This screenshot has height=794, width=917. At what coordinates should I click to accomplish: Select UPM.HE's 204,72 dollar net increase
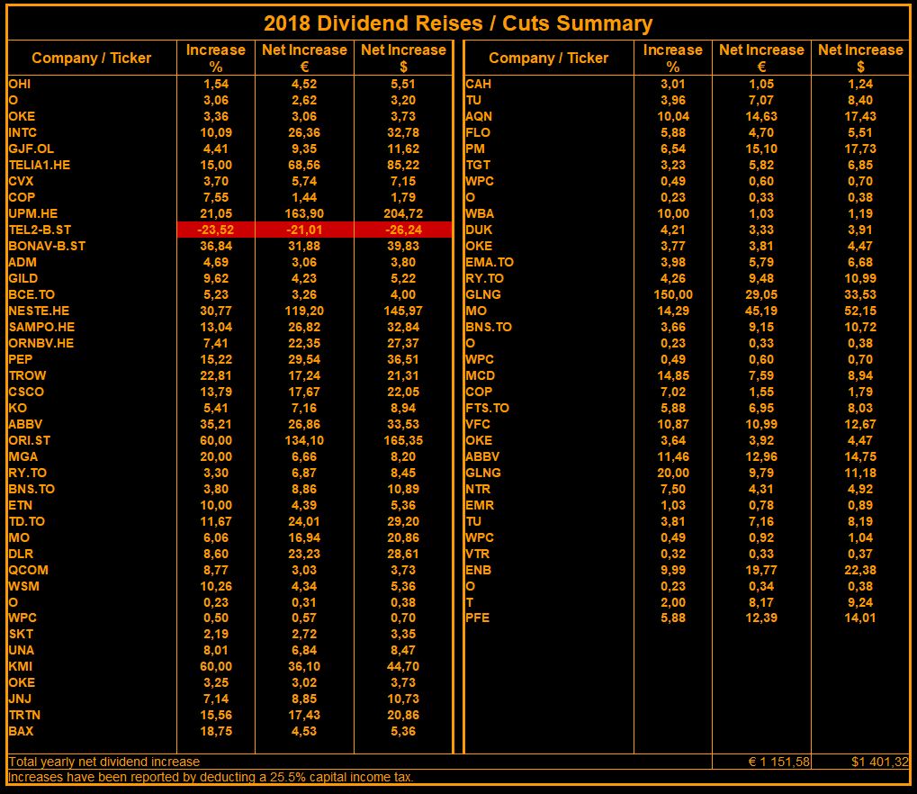(403, 213)
